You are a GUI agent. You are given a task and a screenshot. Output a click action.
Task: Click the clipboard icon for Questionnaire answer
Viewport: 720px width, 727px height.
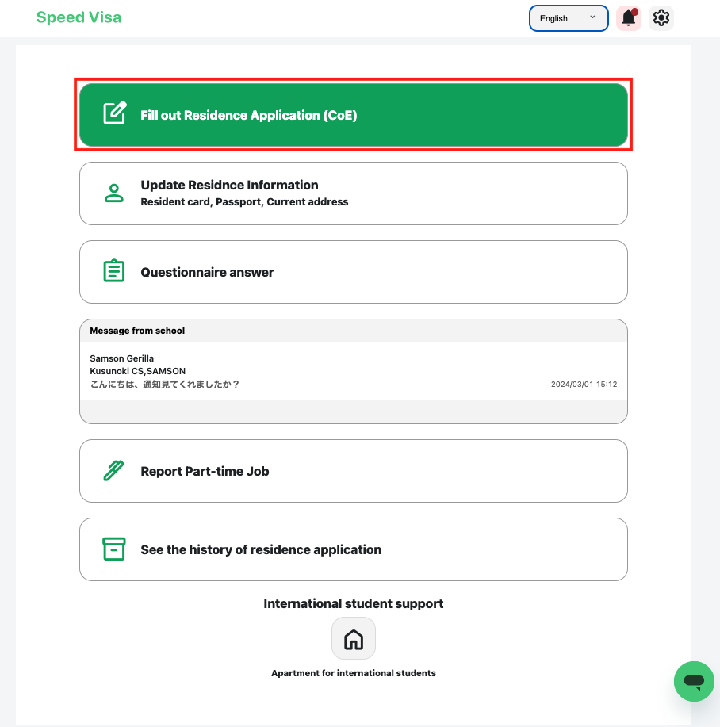pos(114,271)
